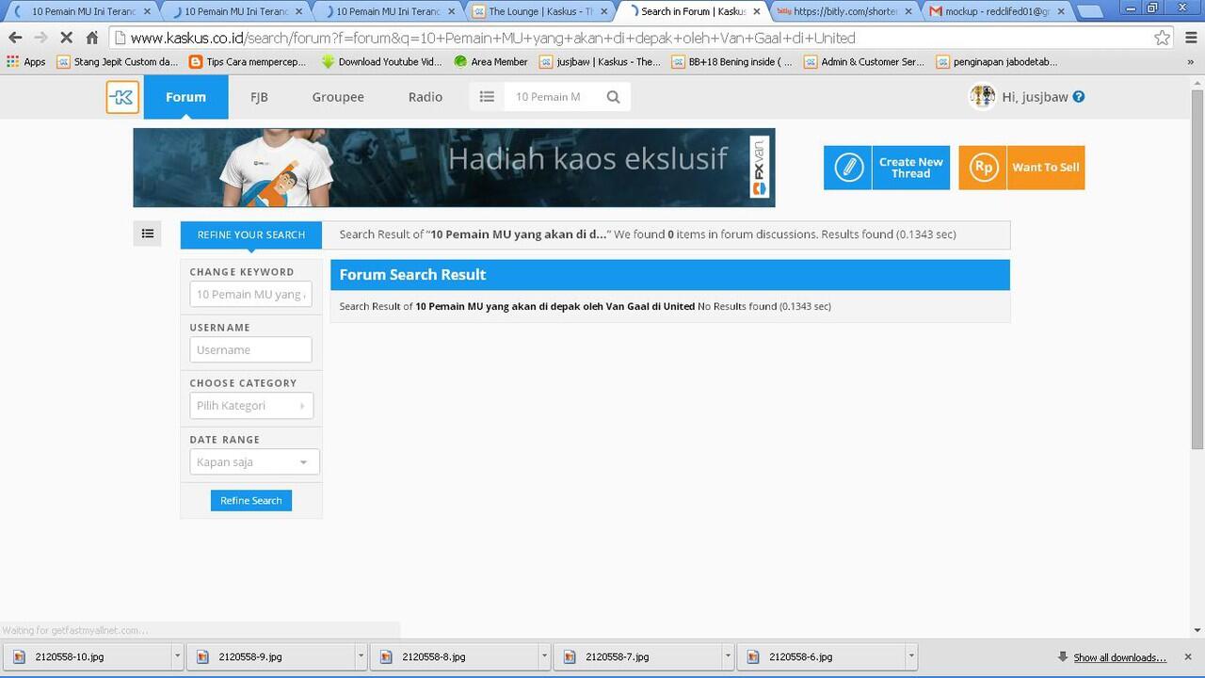The image size is (1205, 678).
Task: Open the 2120558-8.jpg download options arrow
Action: pyautogui.click(x=544, y=656)
